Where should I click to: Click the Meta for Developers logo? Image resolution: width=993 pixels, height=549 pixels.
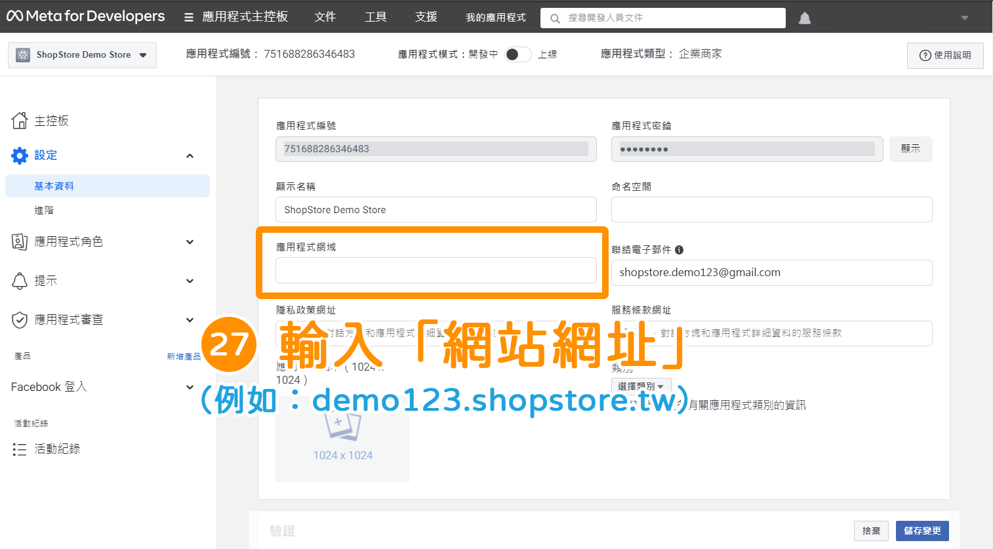pyautogui.click(x=86, y=16)
